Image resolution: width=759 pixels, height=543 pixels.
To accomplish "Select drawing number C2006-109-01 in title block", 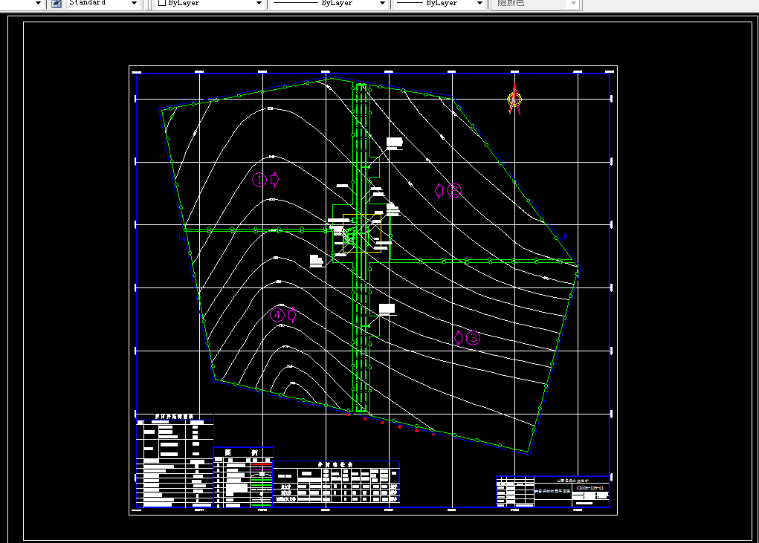I will (590, 488).
